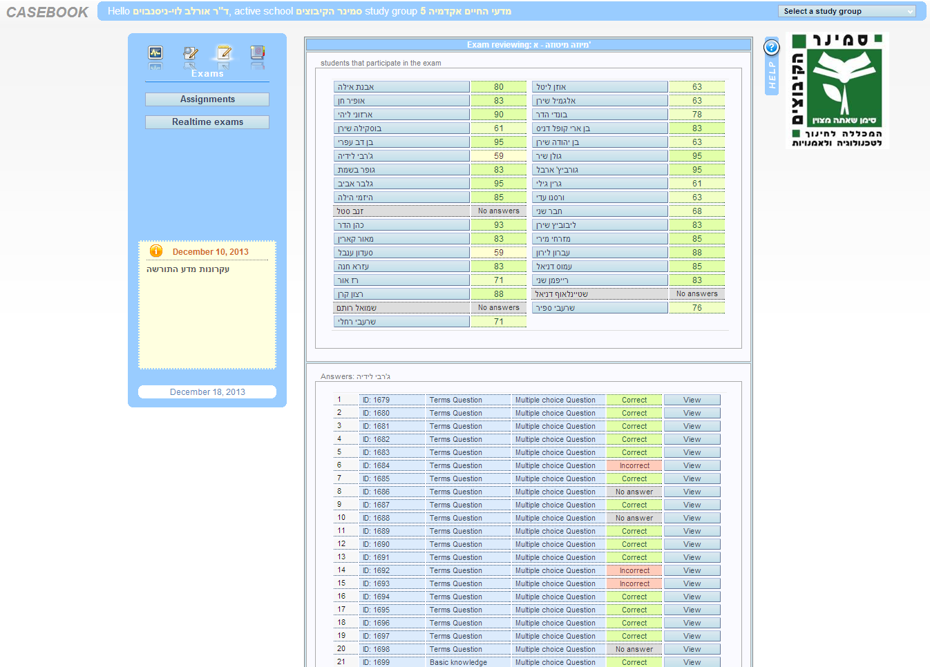View question ID: 1682
The width and height of the screenshot is (930, 667).
coord(692,439)
